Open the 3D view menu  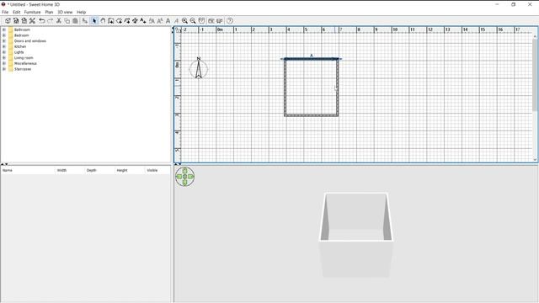click(x=65, y=12)
